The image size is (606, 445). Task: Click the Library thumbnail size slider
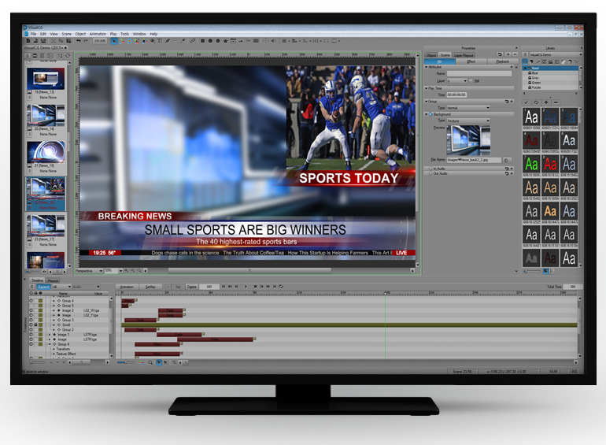click(x=531, y=272)
